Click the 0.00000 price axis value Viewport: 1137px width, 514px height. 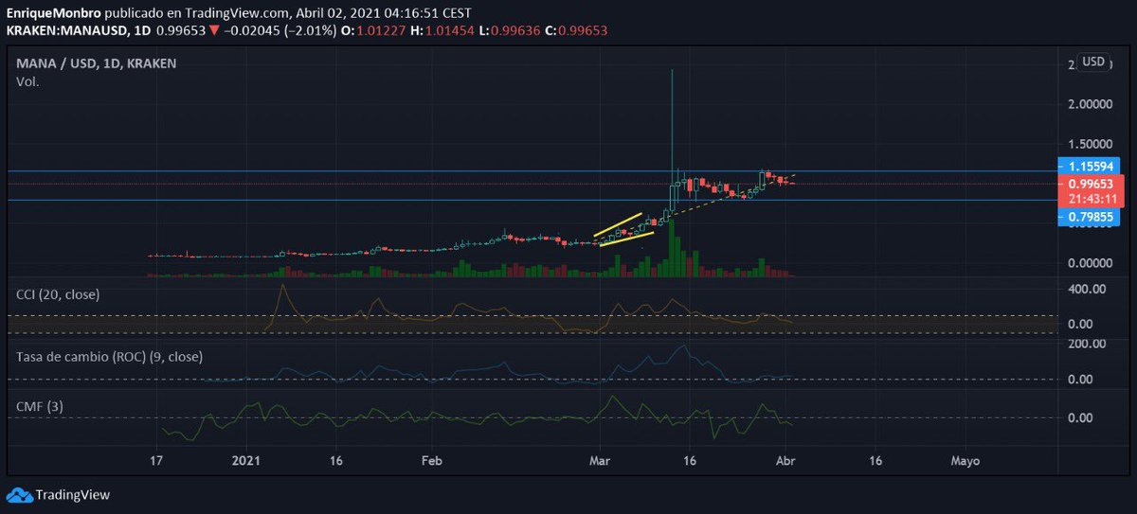point(1090,262)
